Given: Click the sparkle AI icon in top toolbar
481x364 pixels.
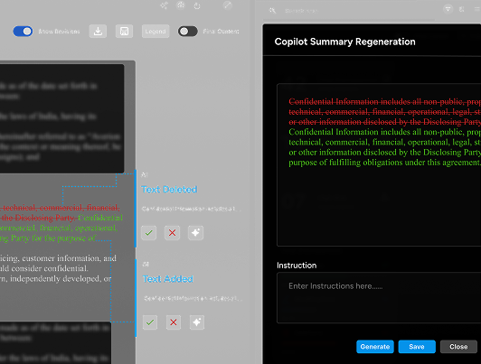Looking at the screenshot, I should point(165,5).
